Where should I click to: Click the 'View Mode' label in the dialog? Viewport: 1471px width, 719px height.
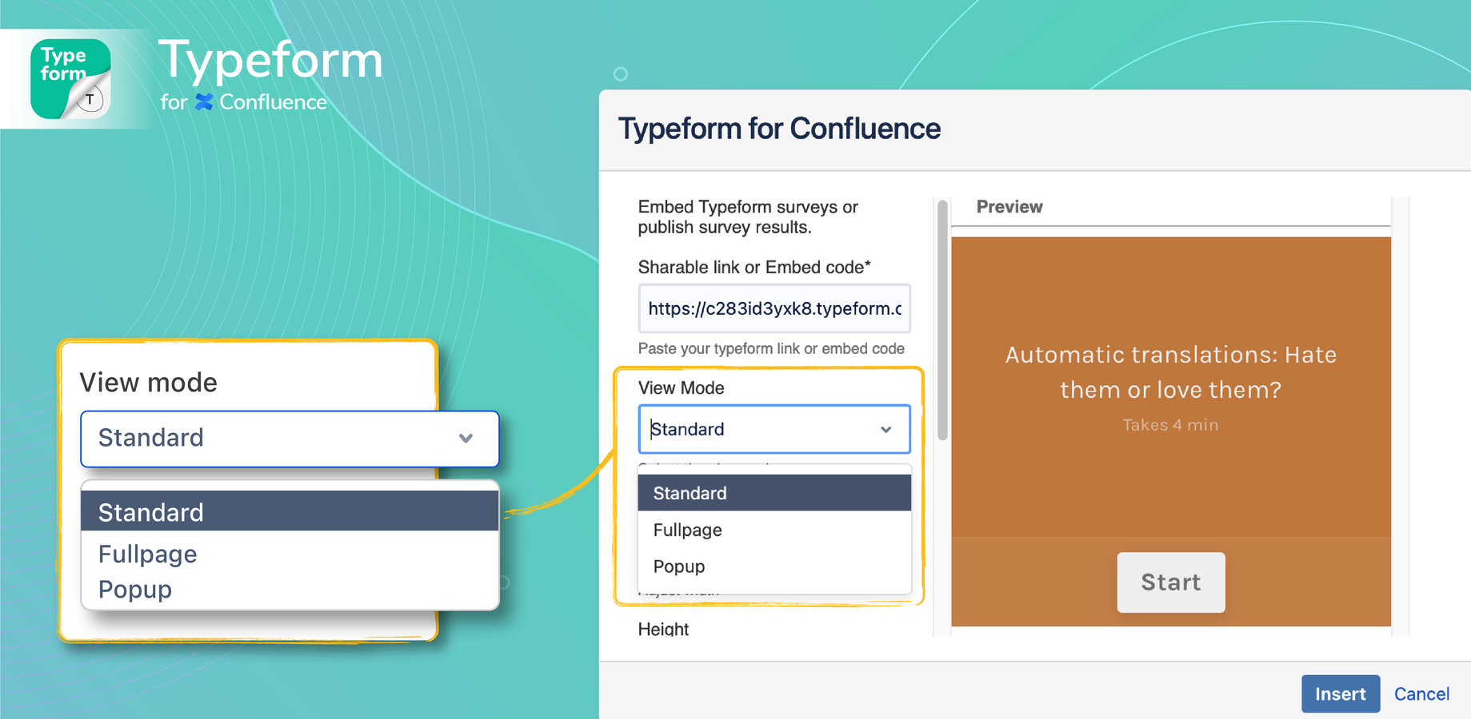pos(681,388)
